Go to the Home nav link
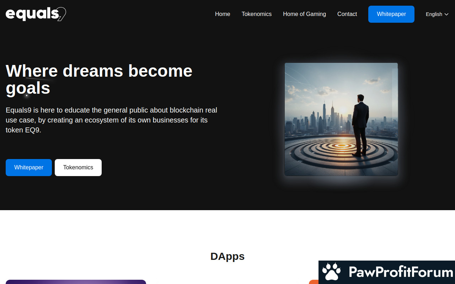The image size is (455, 284). [223, 14]
